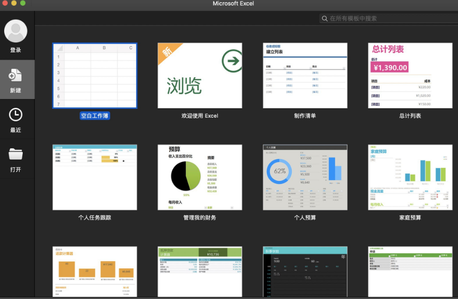
Task: Select the bottom-right green form template
Action: pyautogui.click(x=410, y=271)
